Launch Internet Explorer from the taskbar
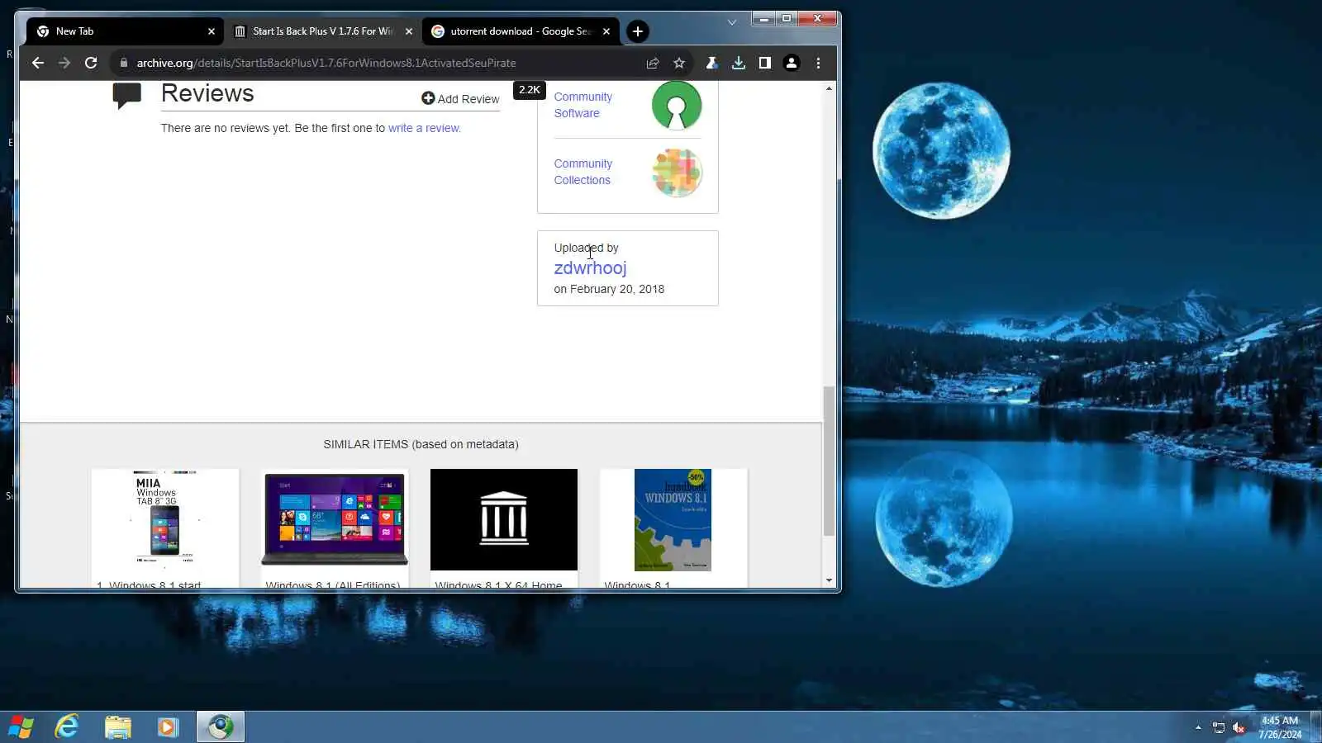1322x743 pixels. click(67, 726)
